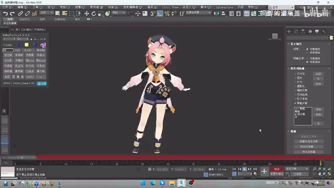Activate Select and Move tool

click(x=87, y=14)
